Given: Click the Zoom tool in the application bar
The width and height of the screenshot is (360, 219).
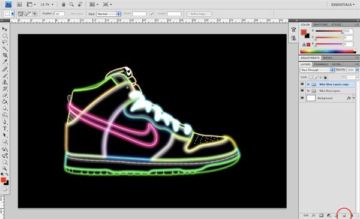Looking at the screenshot, I should pyautogui.click(x=71, y=4).
